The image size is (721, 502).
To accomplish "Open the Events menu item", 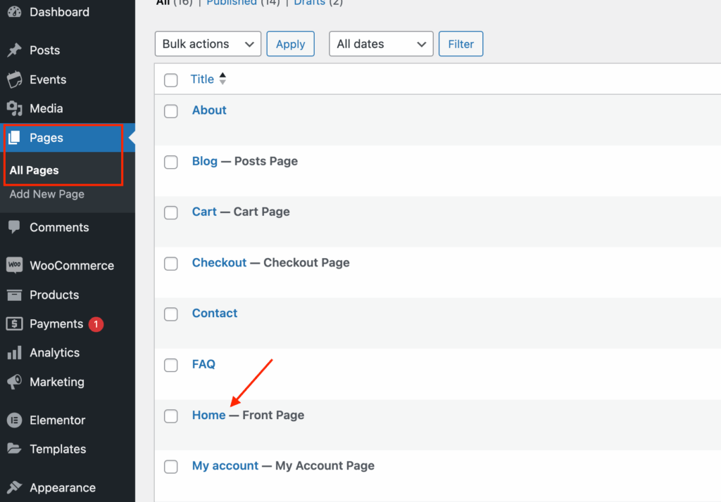I will point(48,79).
